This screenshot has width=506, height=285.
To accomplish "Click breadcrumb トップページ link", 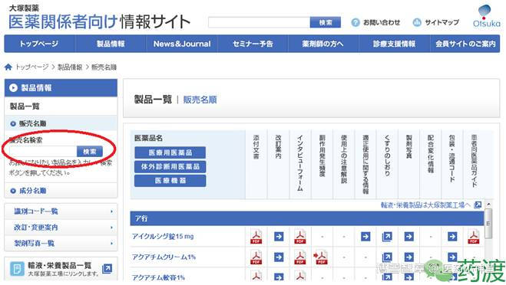I will 32,67.
